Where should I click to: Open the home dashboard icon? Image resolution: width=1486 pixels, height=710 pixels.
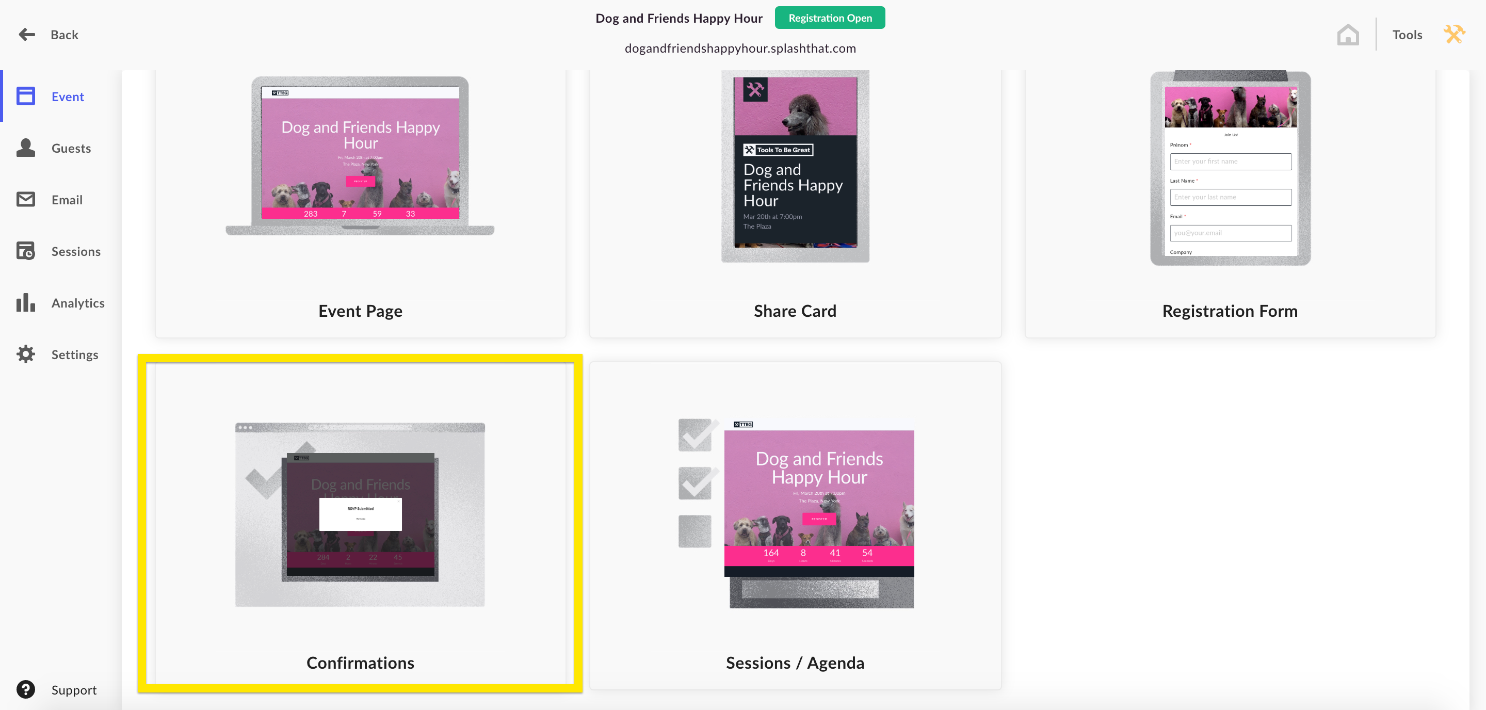click(1348, 35)
